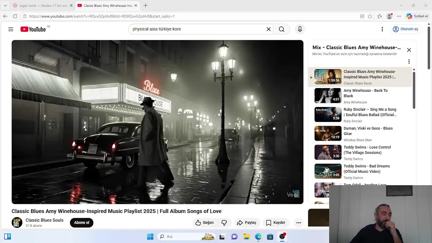432x243 pixels.
Task: Select the currently playing Classic Blues playlist item
Action: click(360, 77)
